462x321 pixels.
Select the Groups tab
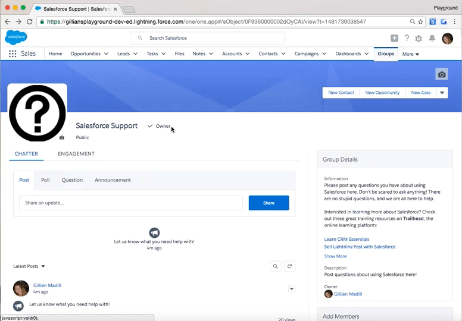pyautogui.click(x=386, y=53)
